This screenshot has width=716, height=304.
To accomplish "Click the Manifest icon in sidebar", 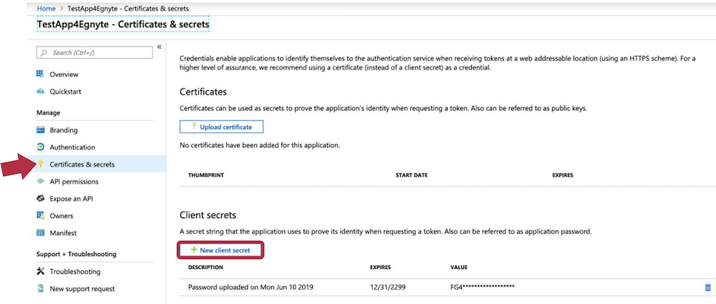I will (40, 232).
